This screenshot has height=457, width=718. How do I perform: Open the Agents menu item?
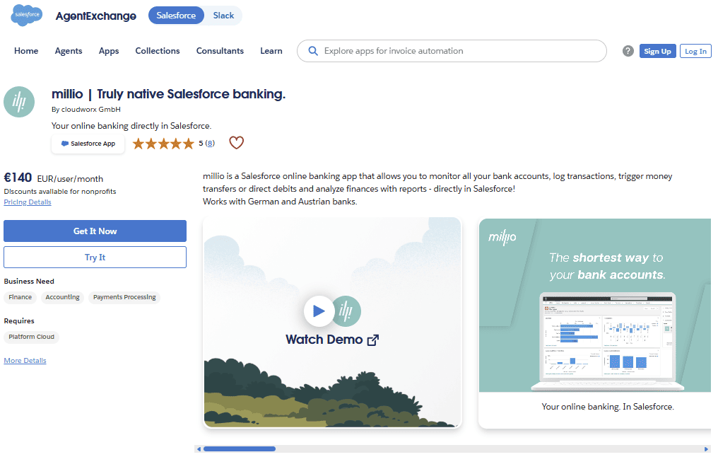(x=69, y=51)
